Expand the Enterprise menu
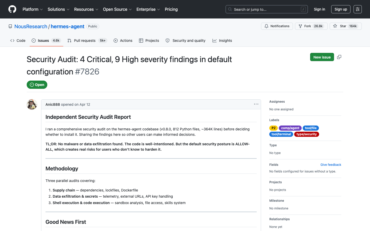Screen dimensions: 370x231 (148, 9)
